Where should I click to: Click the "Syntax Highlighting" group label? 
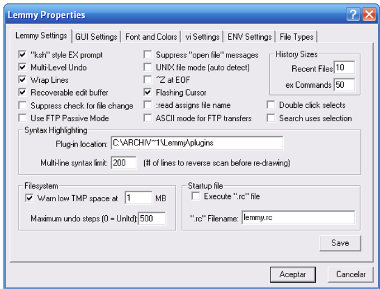coord(56,130)
